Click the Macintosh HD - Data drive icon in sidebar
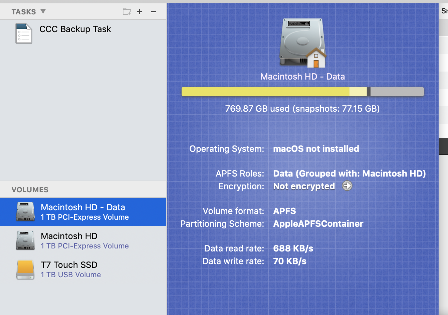 [x=25, y=212]
